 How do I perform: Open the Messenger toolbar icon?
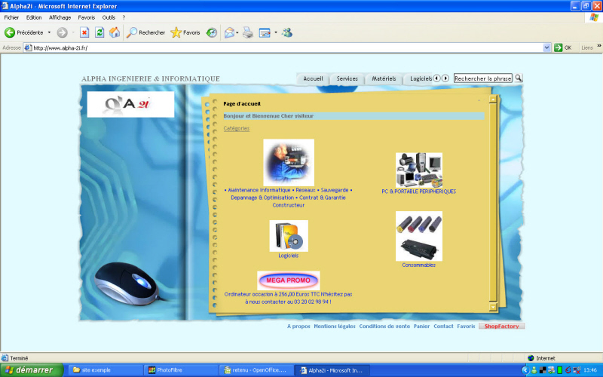[x=287, y=32]
